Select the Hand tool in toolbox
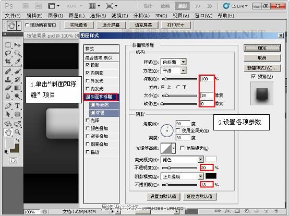The image size is (289, 216). 8,132
